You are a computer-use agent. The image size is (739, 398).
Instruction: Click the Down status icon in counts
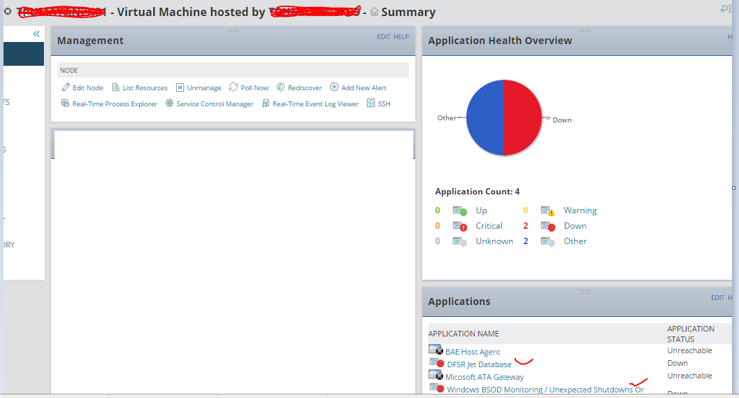(547, 227)
